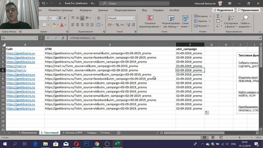The width and height of the screenshot is (263, 148).
Task: Switch to the Отчеты sheet
Action: [105, 133]
